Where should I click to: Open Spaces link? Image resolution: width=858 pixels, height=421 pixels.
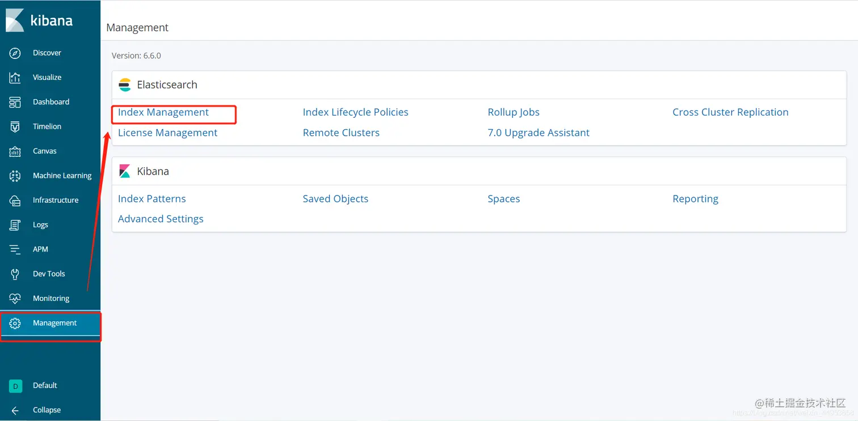click(504, 199)
